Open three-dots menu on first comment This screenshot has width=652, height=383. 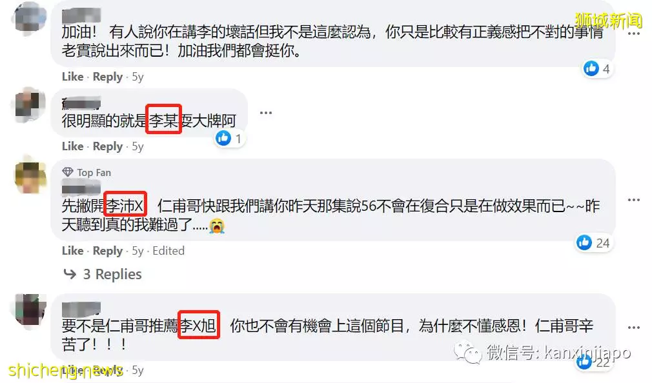click(633, 34)
